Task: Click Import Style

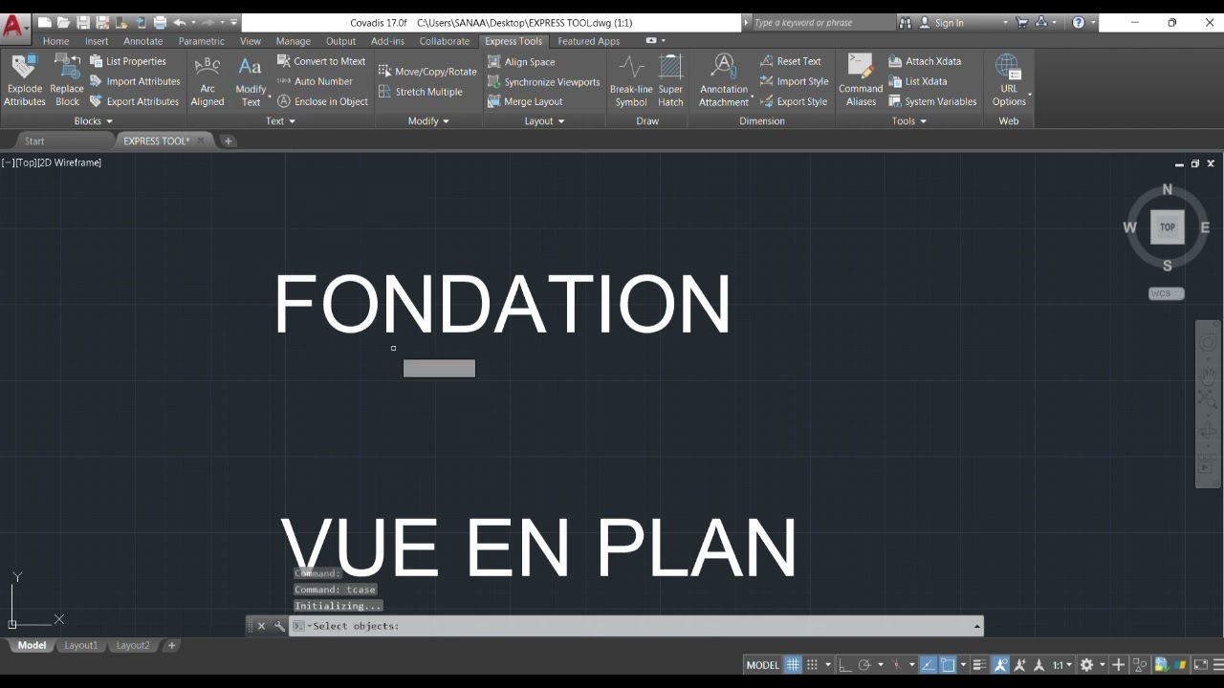Action: (x=795, y=81)
